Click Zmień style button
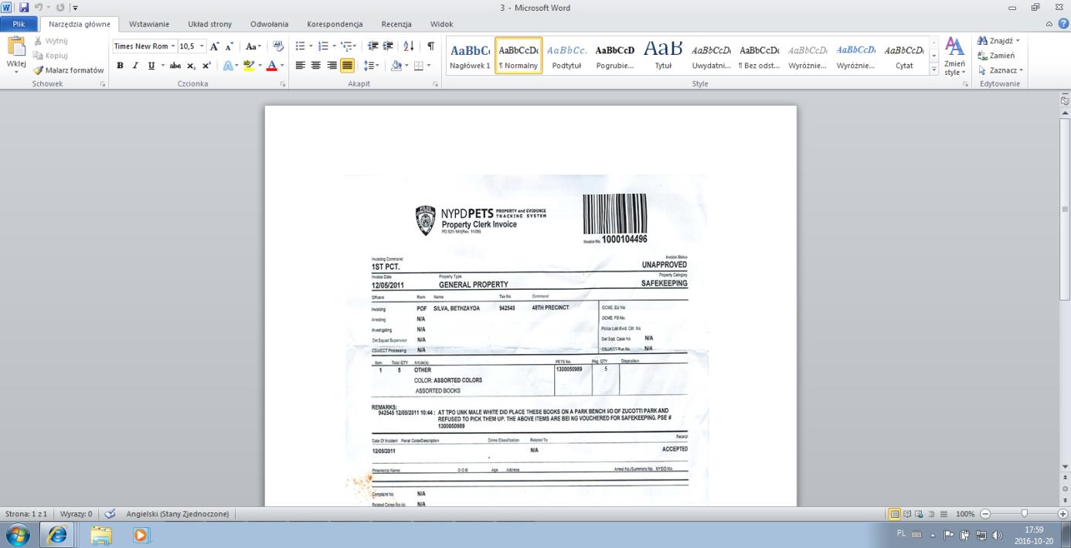1071x548 pixels. coord(954,56)
